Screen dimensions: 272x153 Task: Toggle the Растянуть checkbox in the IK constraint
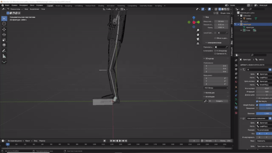tap(257, 101)
